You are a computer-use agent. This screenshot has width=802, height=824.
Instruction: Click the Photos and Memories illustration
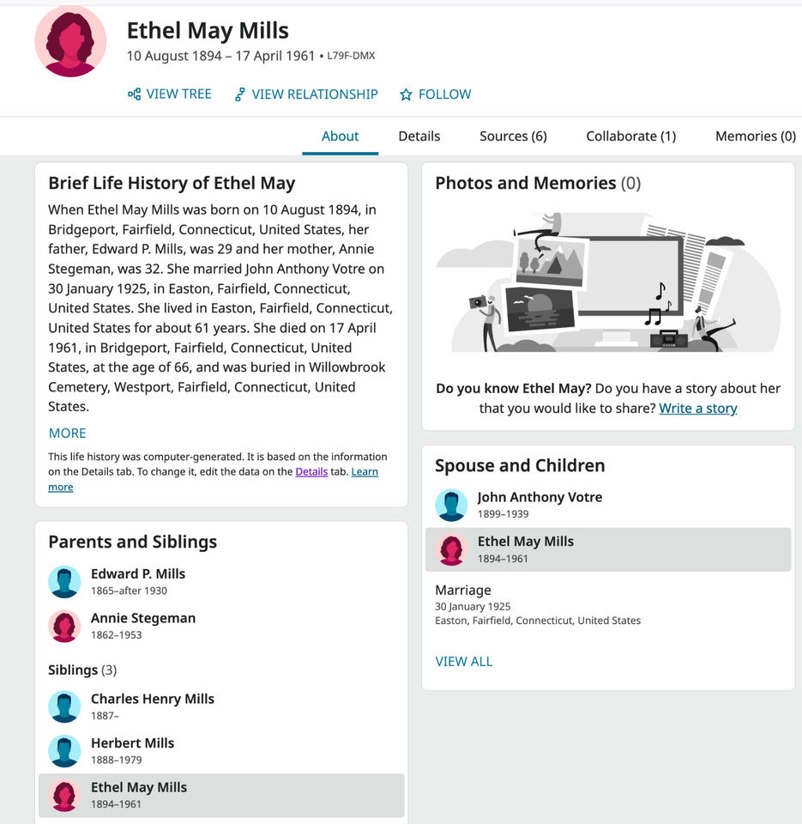pyautogui.click(x=607, y=284)
